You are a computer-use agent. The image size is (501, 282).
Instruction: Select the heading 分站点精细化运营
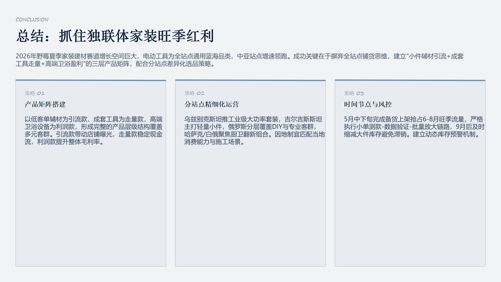click(212, 104)
